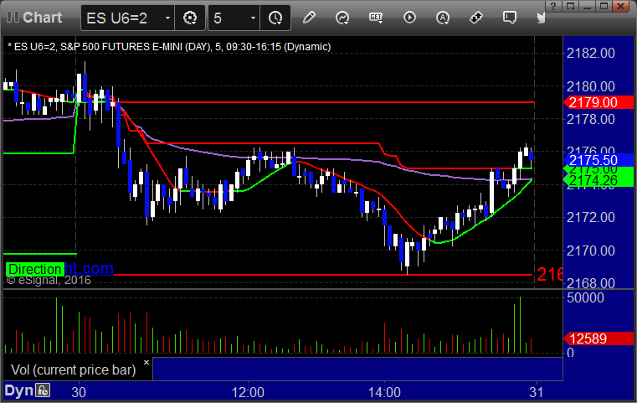
Task: Click the 2182.00 price axis label
Action: pos(591,54)
